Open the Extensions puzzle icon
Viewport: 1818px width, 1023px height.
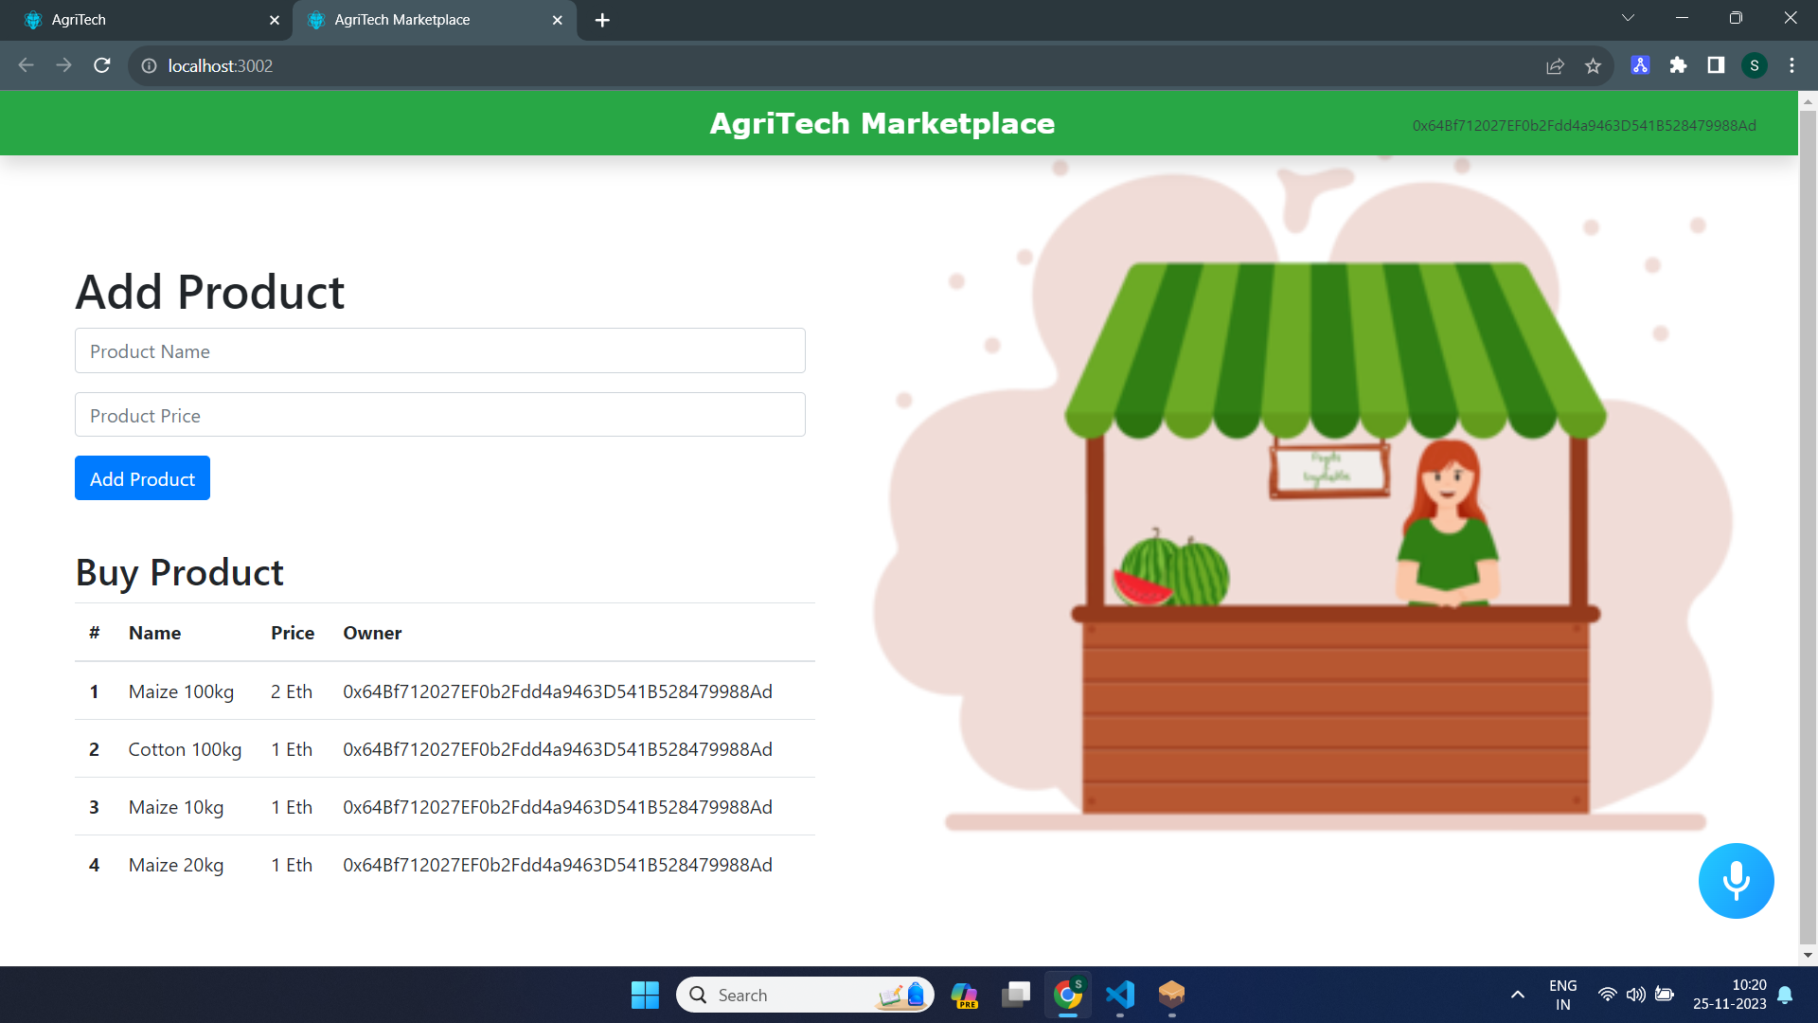1678,65
